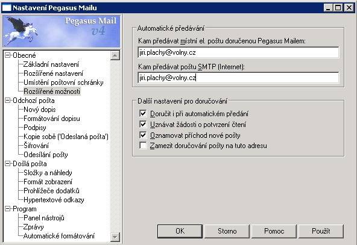
Task: Select 'Základní nastavení' in the tree
Action: (x=51, y=64)
